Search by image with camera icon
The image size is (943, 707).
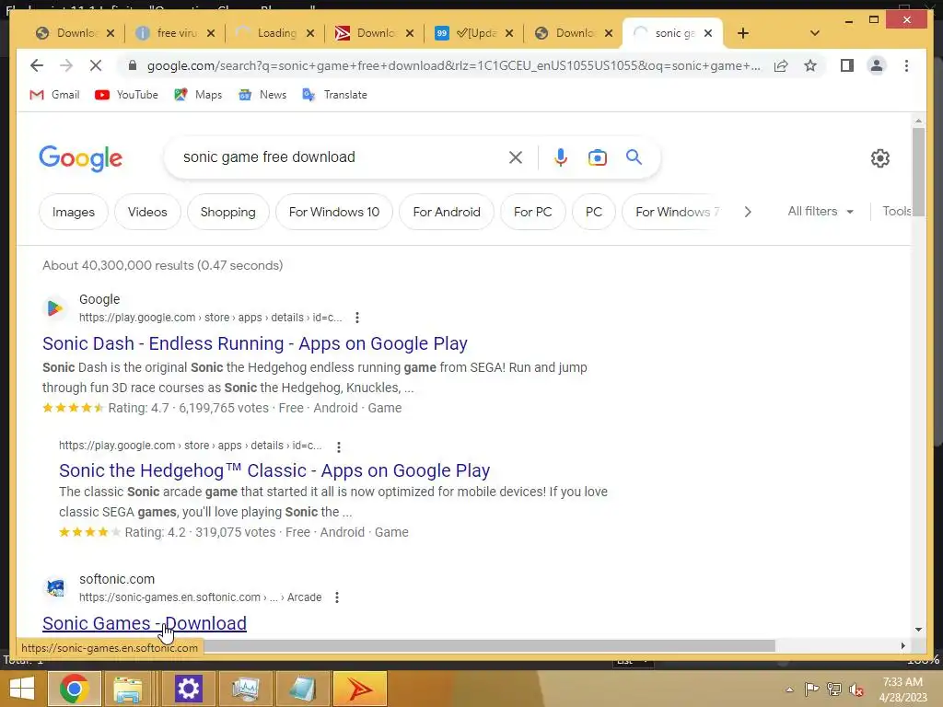[x=597, y=157]
